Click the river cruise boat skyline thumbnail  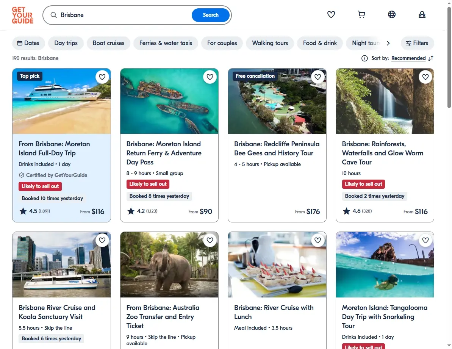[61, 264]
